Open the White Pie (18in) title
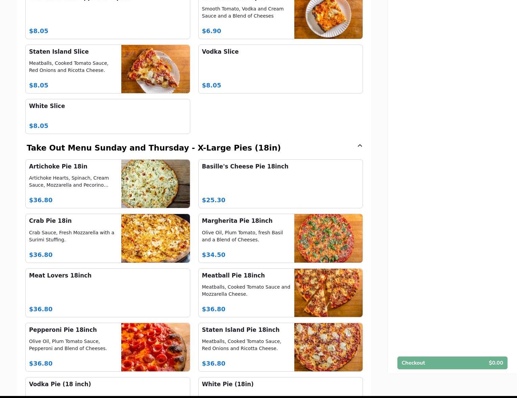Screen dimensions: 517x398 (227, 384)
